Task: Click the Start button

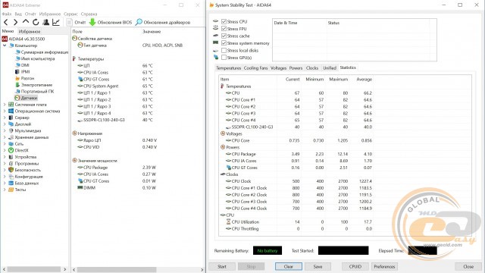Action: (x=222, y=266)
